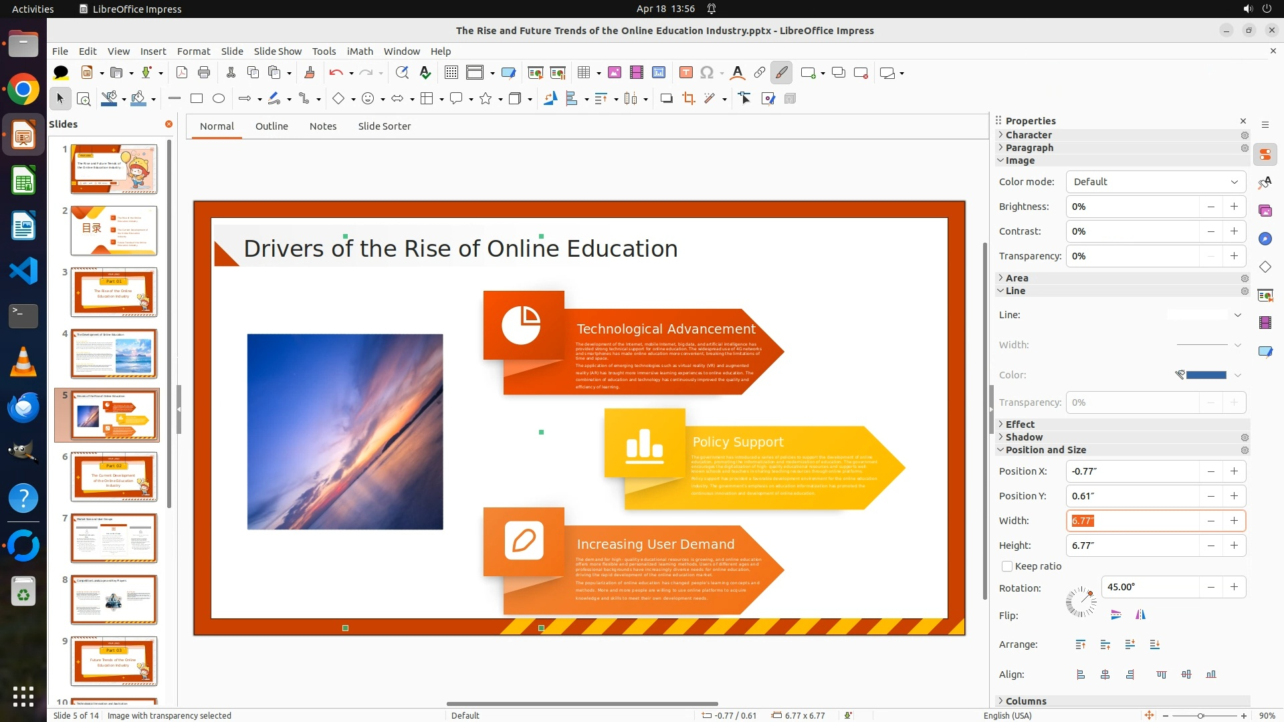Increase the Brightness value with plus
Viewport: 1284px width, 722px height.
1234,207
